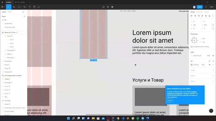The height and width of the screenshot is (121, 216).
Task: Click the layer opacity 100% field
Action: (x=209, y=56)
